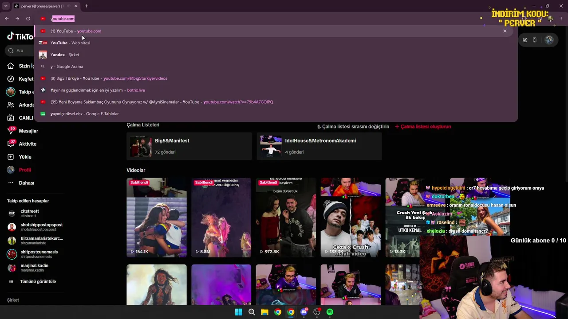Viewport: 568px width, 319px height.
Task: Reload the current page
Action: (x=28, y=19)
